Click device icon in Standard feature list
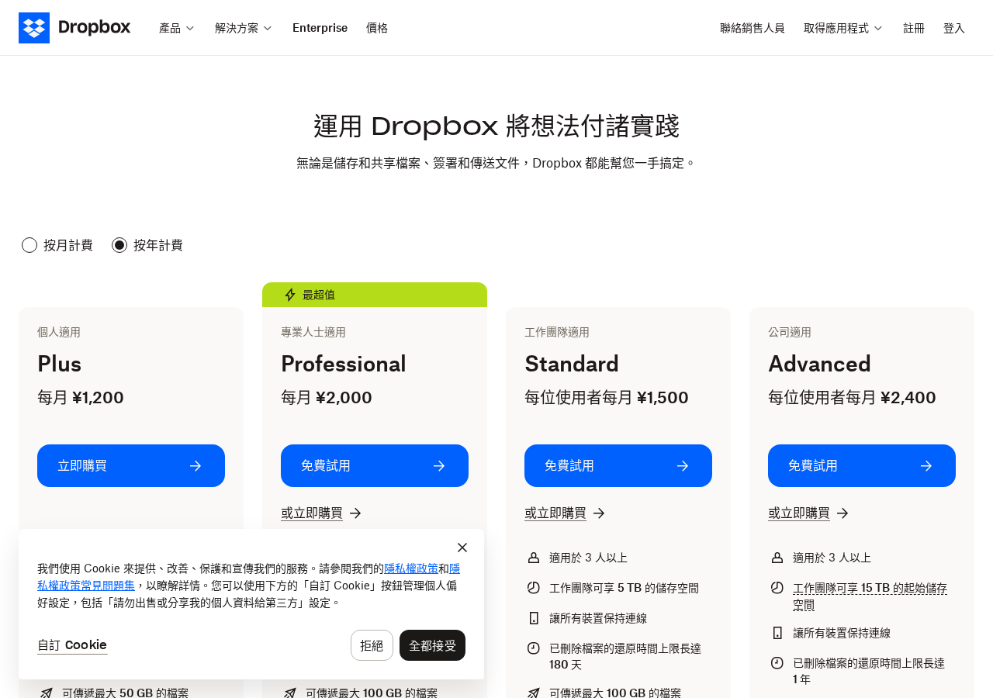The height and width of the screenshot is (698, 993). [534, 618]
